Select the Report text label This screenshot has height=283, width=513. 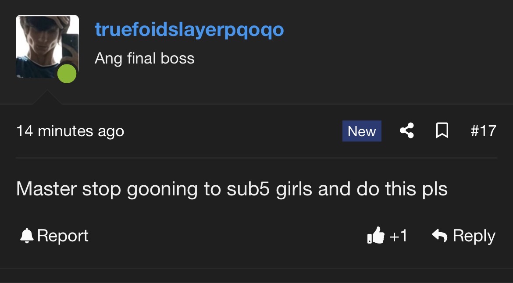pyautogui.click(x=63, y=236)
